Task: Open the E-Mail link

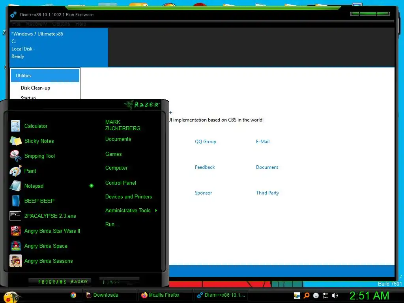Action: pyautogui.click(x=262, y=142)
